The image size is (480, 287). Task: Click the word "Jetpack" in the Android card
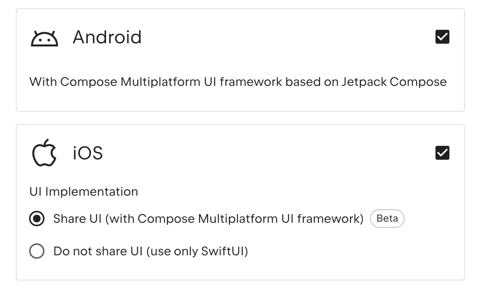coord(364,82)
